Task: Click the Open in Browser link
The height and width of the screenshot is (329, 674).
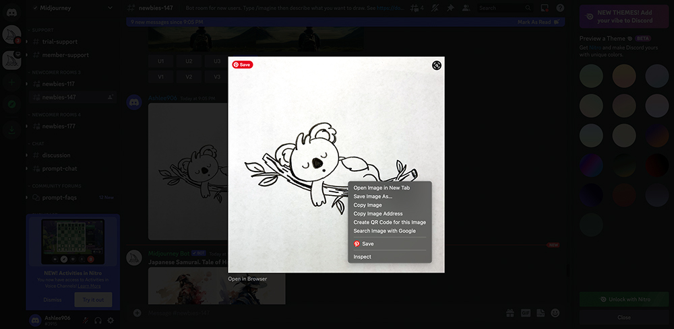Action: (x=247, y=279)
